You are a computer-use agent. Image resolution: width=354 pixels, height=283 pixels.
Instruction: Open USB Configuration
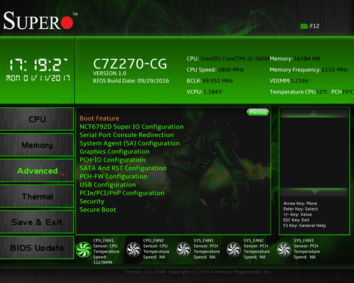pos(107,185)
